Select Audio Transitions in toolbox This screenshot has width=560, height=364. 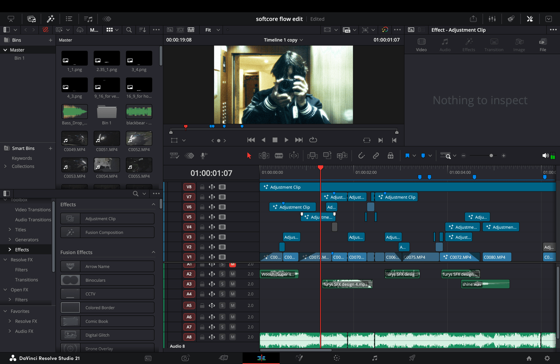point(33,220)
